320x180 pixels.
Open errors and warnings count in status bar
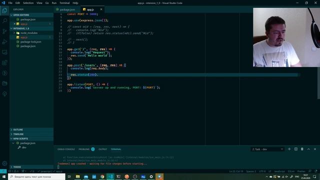coord(13,171)
